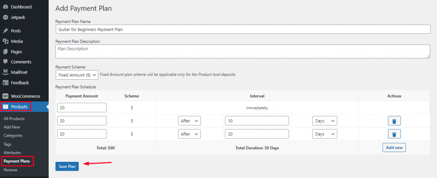Viewport: 437px width, 178px height.
Task: Open the Days unit dropdown in third row
Action: (x=325, y=134)
